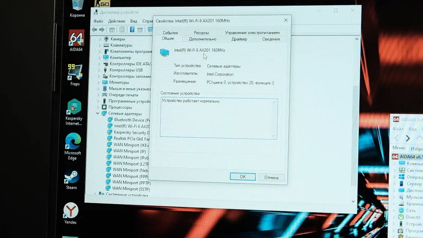Select the AIDA64 desktop shortcut
The height and width of the screenshot is (238, 423).
point(76,41)
